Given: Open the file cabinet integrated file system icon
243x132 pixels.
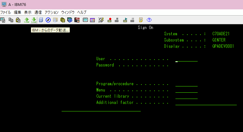Looking at the screenshot, I should click(41, 20).
